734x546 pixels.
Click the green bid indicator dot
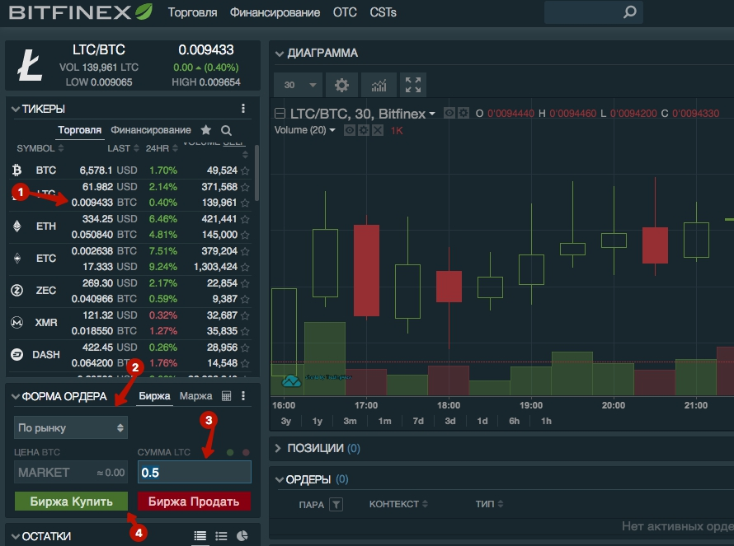(x=230, y=452)
